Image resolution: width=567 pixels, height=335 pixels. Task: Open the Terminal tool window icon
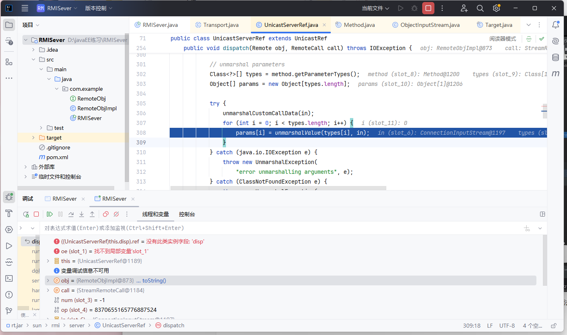pyautogui.click(x=9, y=278)
